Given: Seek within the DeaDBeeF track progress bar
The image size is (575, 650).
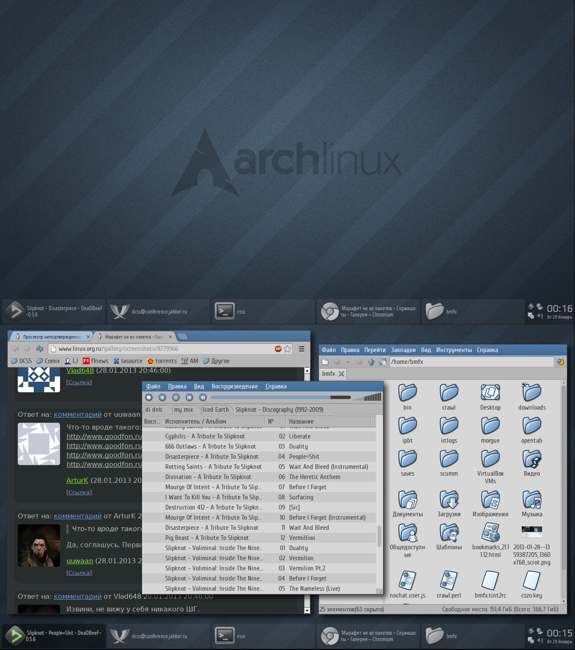Looking at the screenshot, I should point(280,397).
